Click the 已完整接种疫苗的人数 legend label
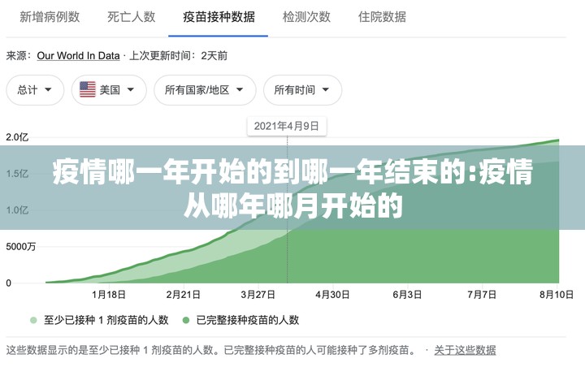 click(247, 320)
